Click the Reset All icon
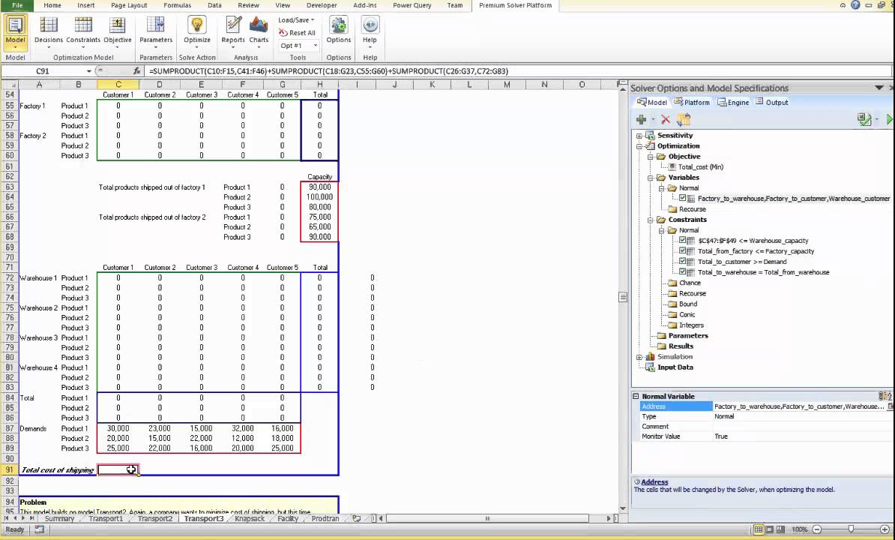Screen dimensions: 895x540 point(283,32)
